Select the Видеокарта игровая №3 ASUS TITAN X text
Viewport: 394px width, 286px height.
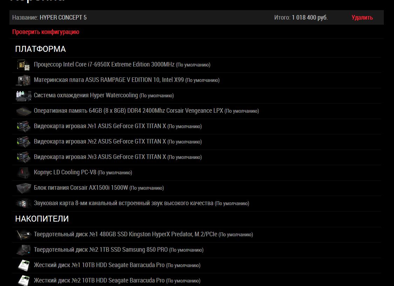118,157
